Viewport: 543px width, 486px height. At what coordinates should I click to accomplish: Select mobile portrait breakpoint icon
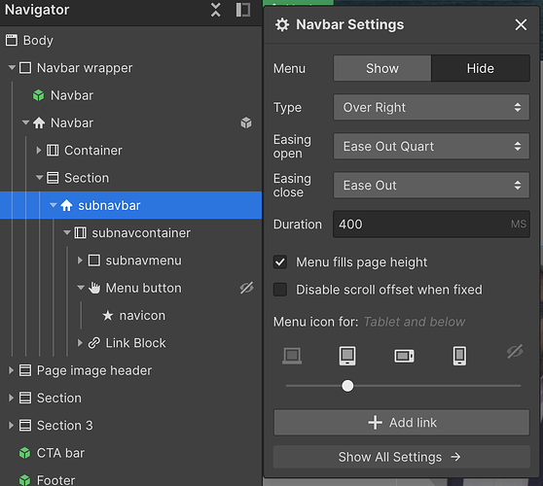point(459,356)
